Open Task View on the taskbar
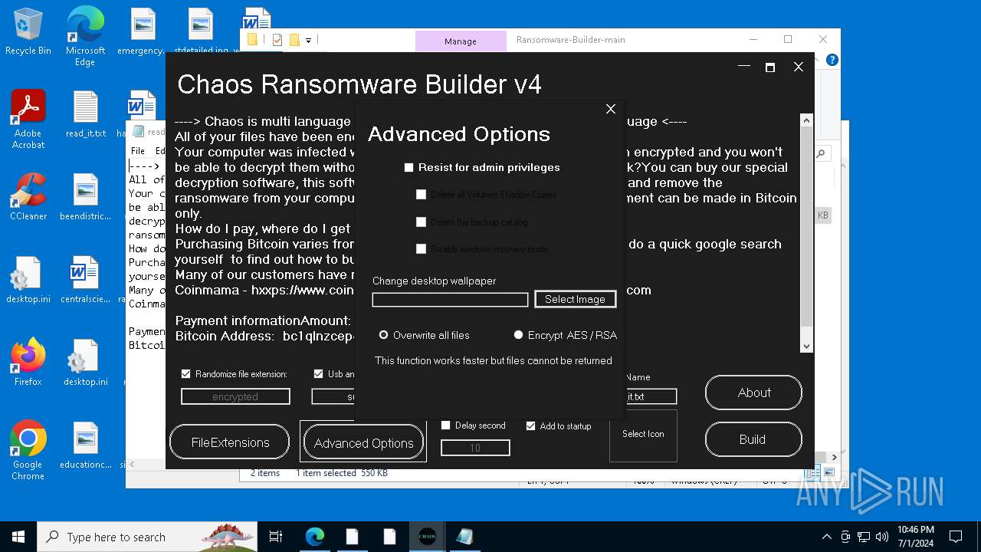The height and width of the screenshot is (552, 981). click(x=276, y=537)
